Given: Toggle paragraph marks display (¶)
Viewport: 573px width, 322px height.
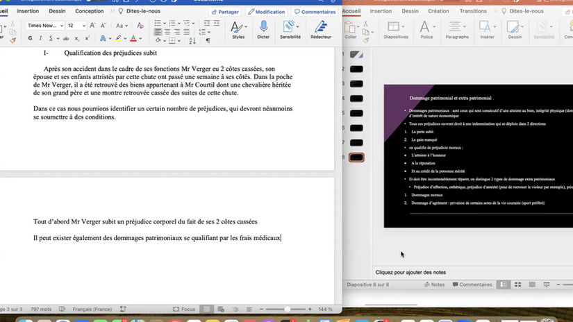Looking at the screenshot, I should [x=208, y=40].
